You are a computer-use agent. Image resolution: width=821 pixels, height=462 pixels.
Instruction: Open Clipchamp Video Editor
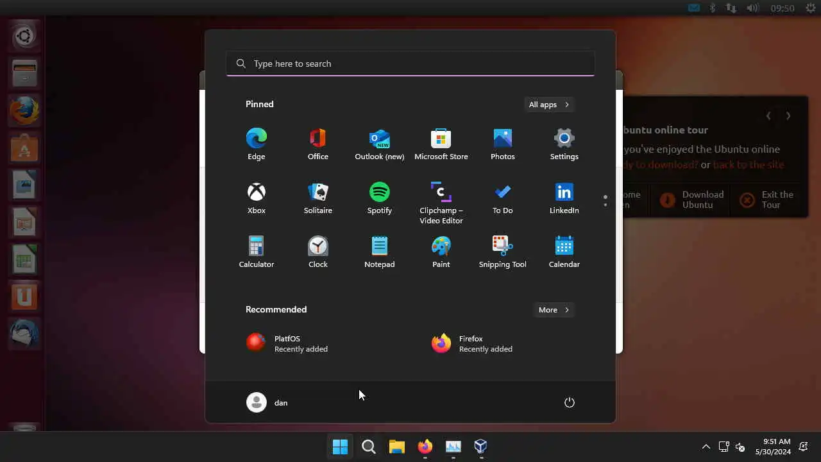[x=441, y=203]
